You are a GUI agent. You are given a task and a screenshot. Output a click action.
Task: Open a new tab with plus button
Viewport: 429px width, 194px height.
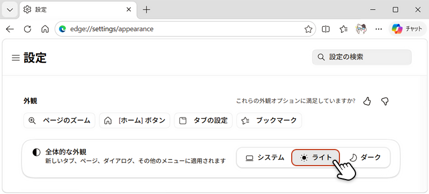(x=146, y=10)
